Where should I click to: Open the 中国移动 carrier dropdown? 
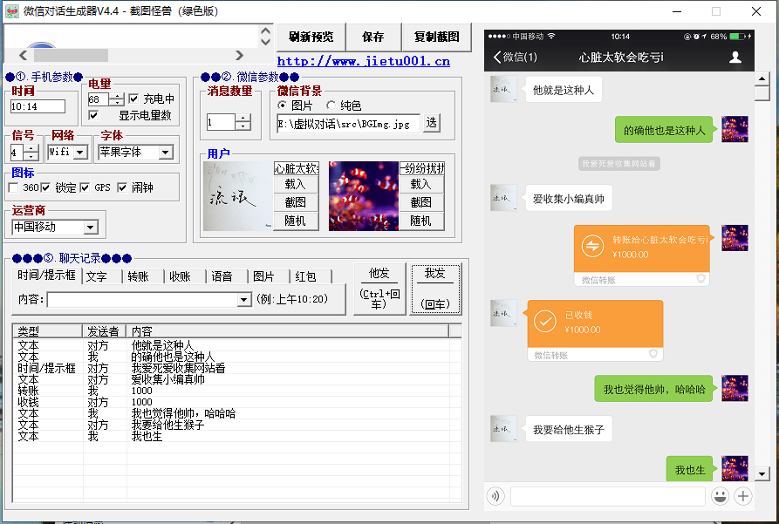point(90,228)
